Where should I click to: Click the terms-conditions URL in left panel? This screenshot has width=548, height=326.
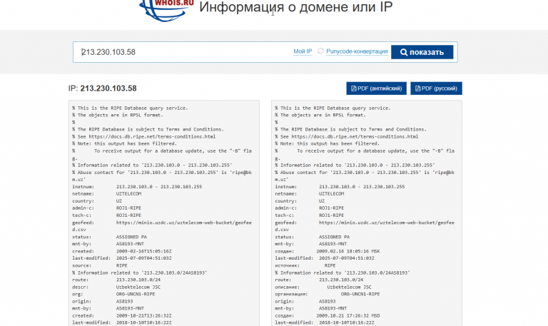(x=152, y=137)
